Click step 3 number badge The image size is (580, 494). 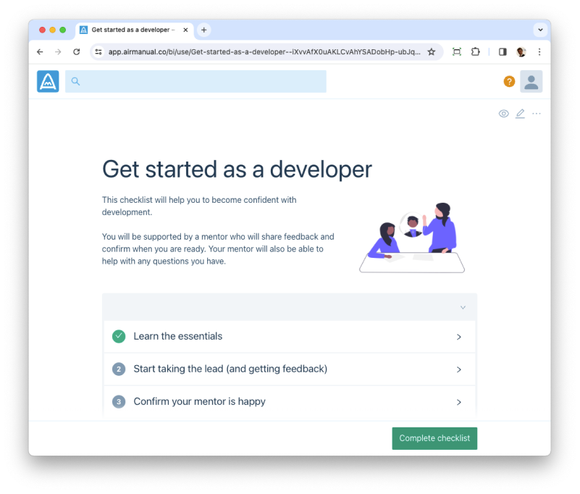pos(119,401)
